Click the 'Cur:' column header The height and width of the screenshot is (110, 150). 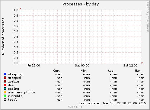(x=56, y=71)
